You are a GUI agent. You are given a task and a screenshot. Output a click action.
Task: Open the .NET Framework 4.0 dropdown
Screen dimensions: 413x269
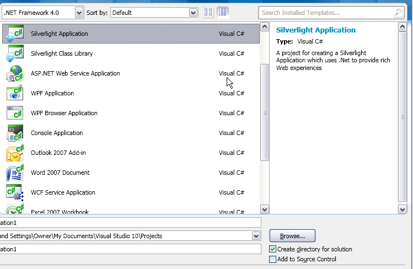coord(79,13)
